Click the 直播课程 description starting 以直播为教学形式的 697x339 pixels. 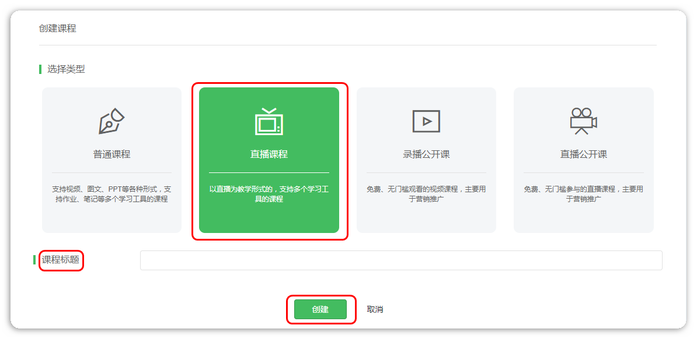[x=269, y=194]
